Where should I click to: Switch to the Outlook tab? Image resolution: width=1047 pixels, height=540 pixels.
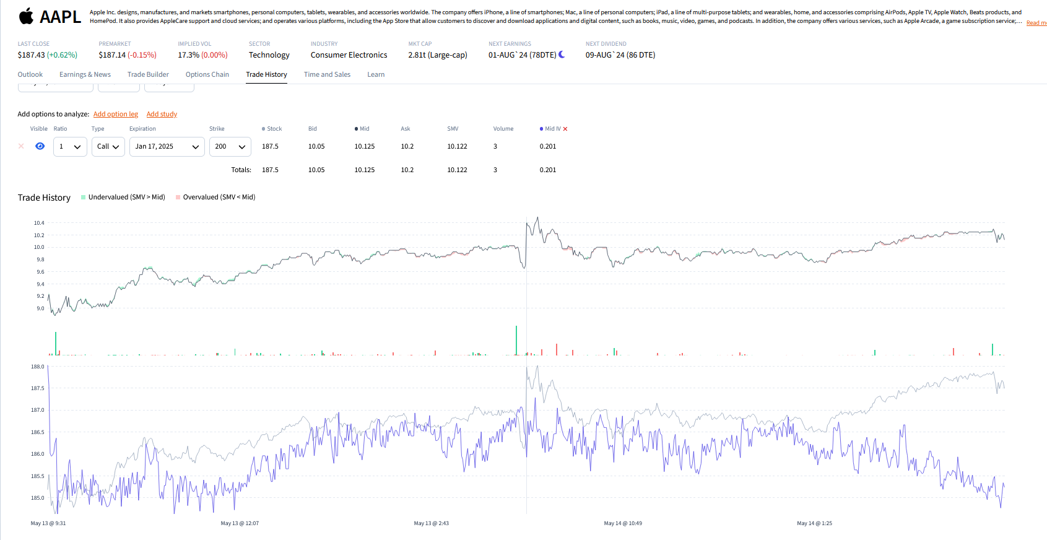click(30, 74)
